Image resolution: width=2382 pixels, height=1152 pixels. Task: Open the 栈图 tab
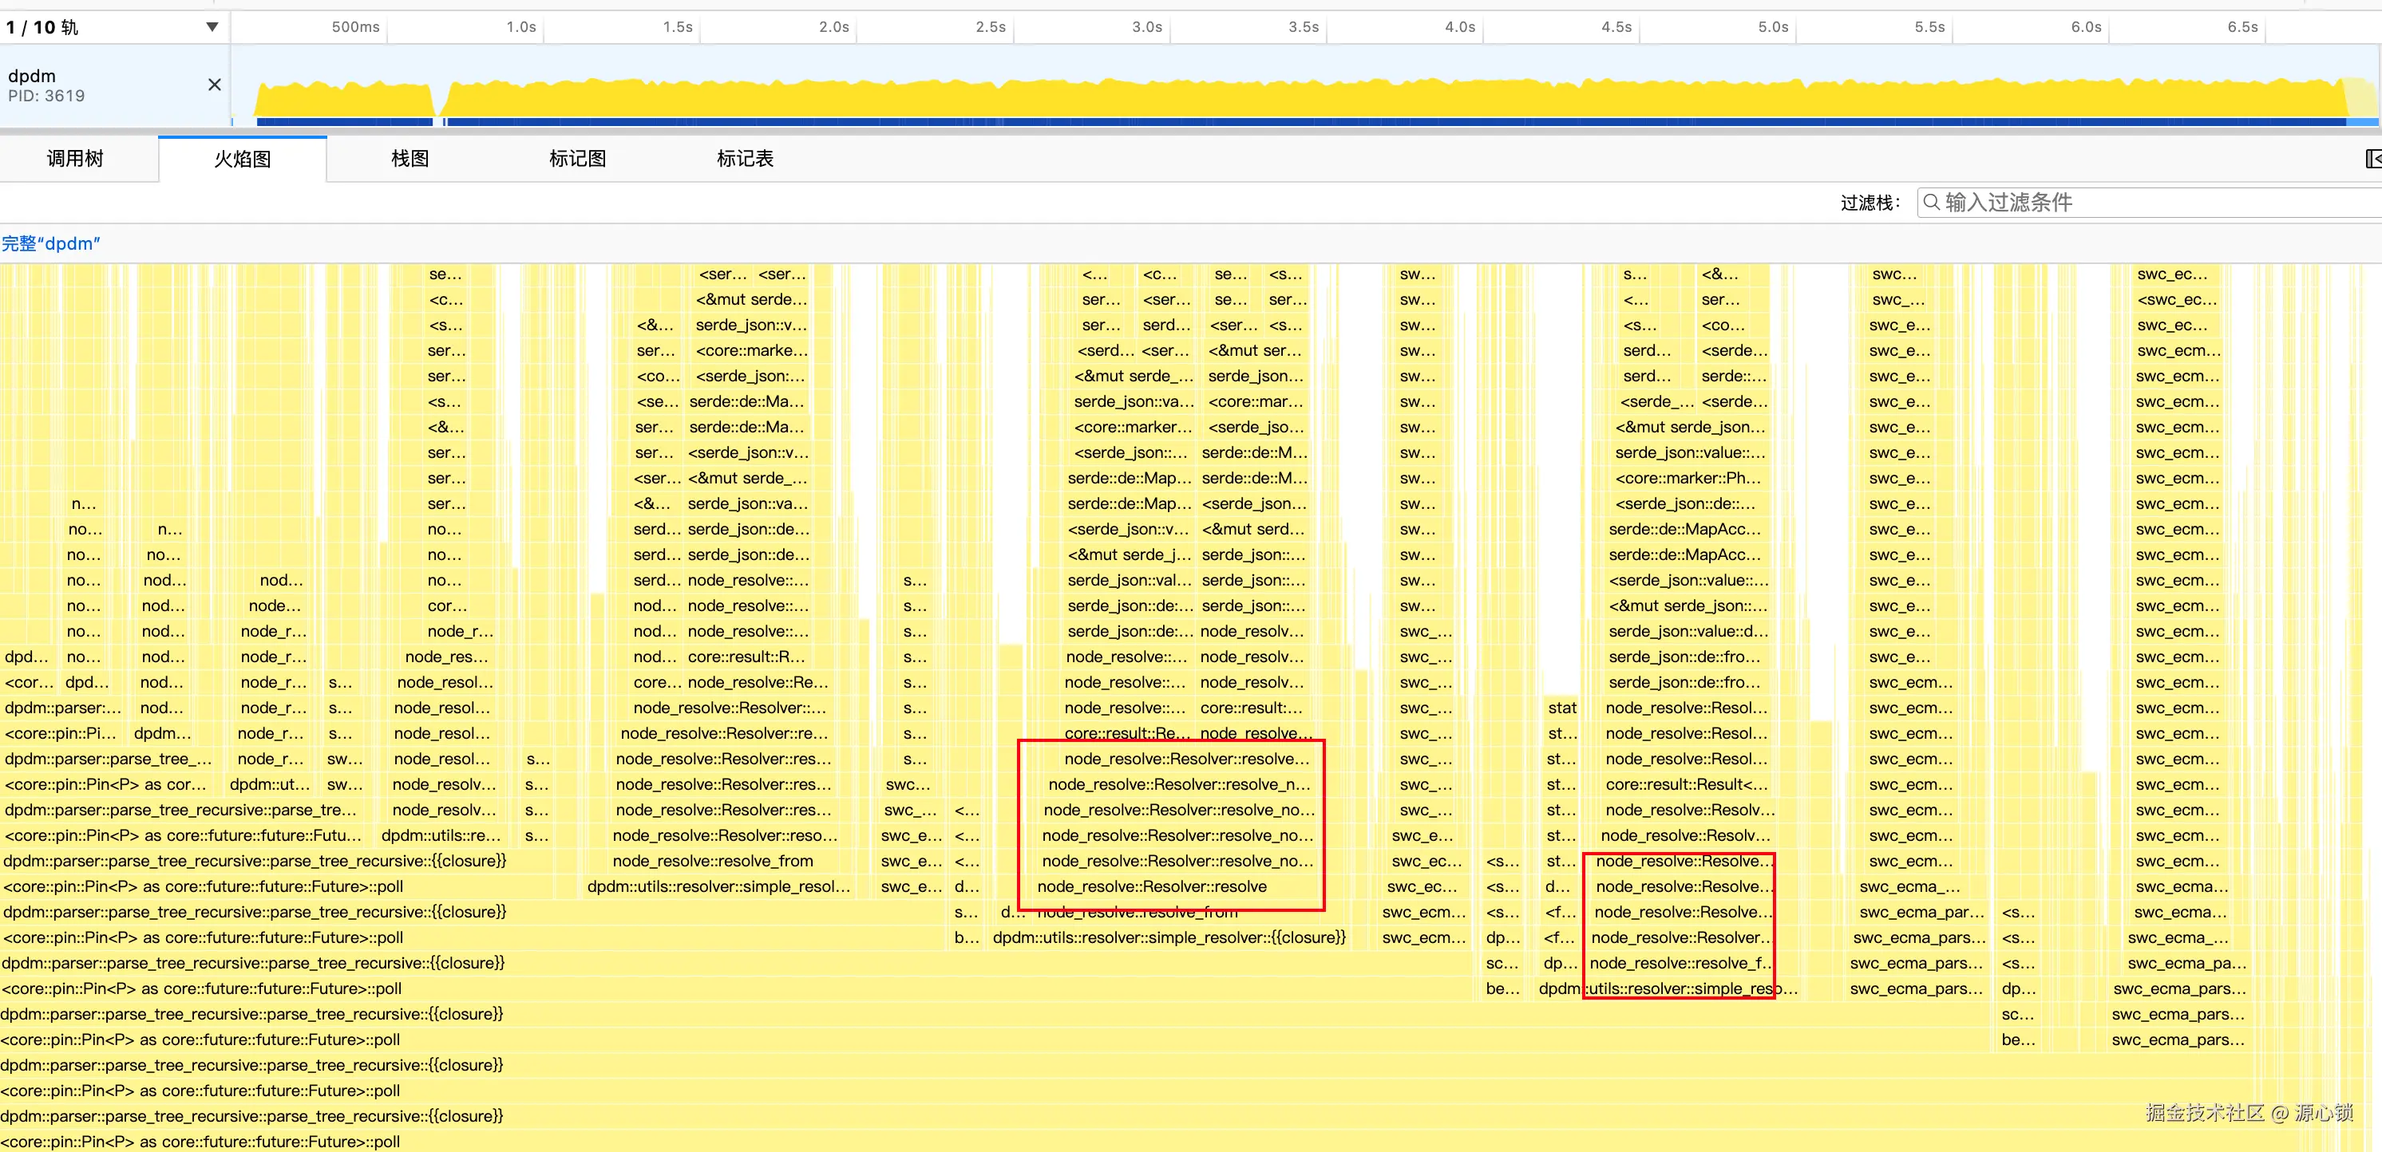(x=410, y=159)
